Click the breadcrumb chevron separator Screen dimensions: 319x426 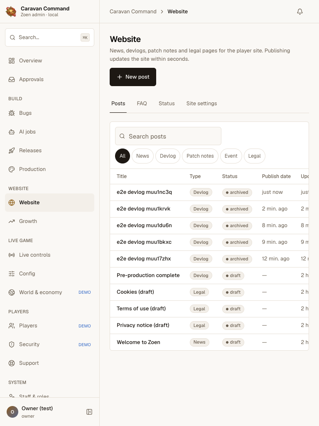162,11
